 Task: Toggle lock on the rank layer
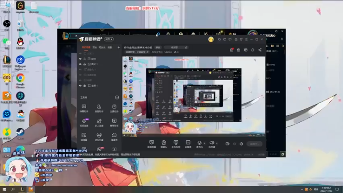84,59
